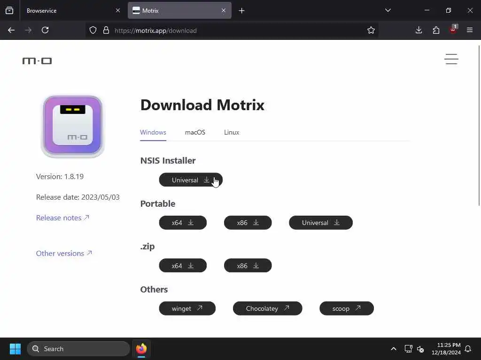Viewport: 481px width, 360px height.
Task: Open the scoop package link
Action: click(347, 308)
